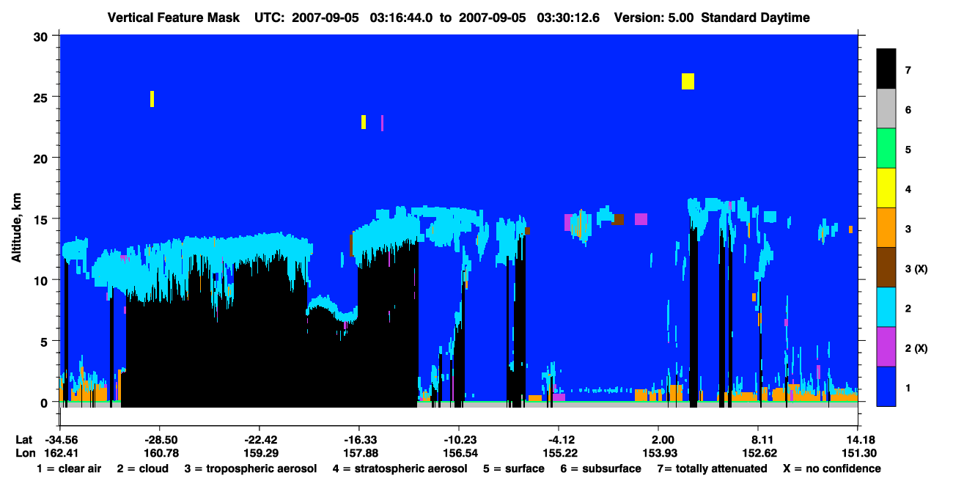This screenshot has height=489, width=953.
Task: Click the yellow color swatch labeled 4
Action: (x=886, y=189)
